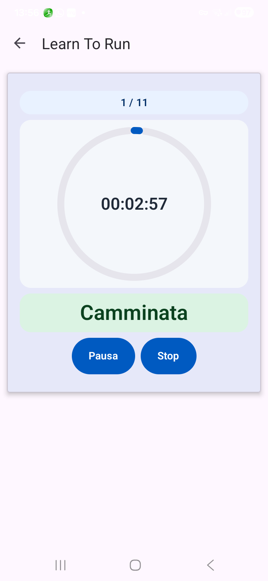The image size is (268, 581).
Task: Tap the VPN key icon in status bar
Action: 203,13
